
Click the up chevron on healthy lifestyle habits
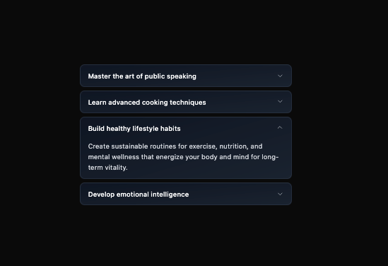tap(280, 127)
